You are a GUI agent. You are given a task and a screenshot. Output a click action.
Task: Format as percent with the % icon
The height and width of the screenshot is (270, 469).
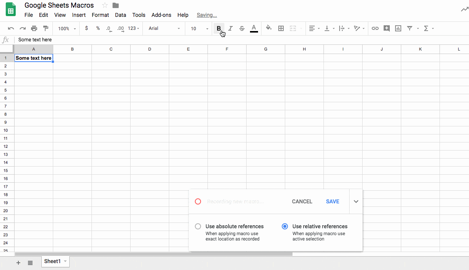tap(98, 28)
